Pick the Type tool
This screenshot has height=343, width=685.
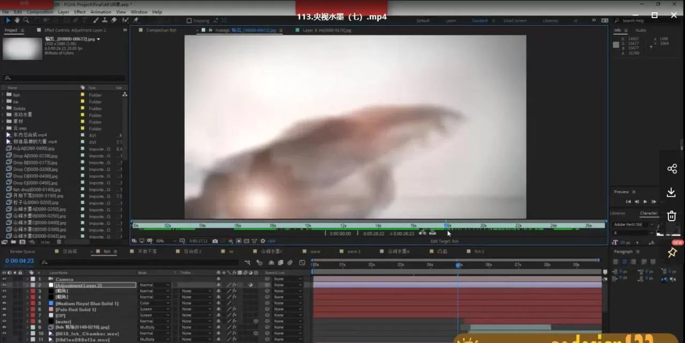[85, 20]
